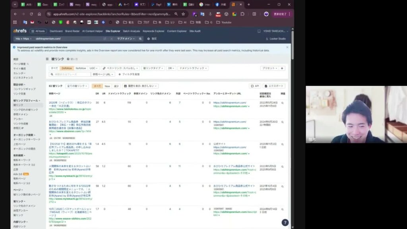Inspect the first backlink row's magnifier icon
The height and width of the screenshot is (229, 407).
(x=283, y=103)
